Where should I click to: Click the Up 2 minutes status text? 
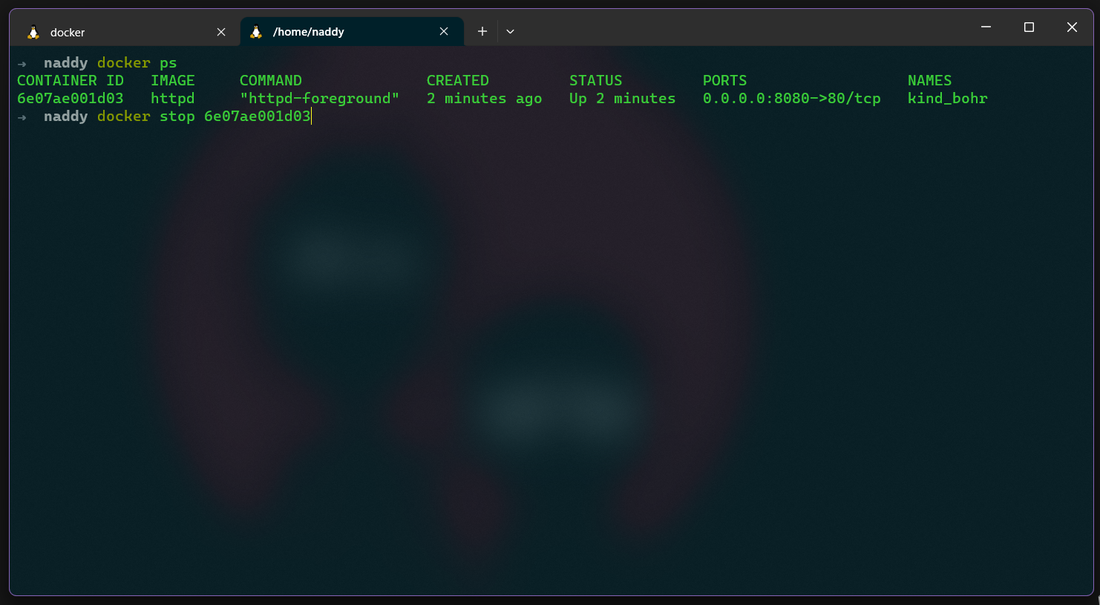point(622,98)
